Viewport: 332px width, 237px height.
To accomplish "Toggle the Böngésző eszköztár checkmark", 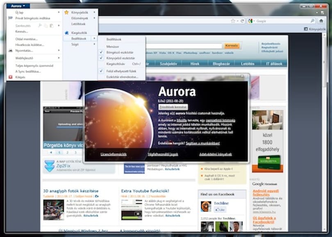I will click(x=101, y=52).
